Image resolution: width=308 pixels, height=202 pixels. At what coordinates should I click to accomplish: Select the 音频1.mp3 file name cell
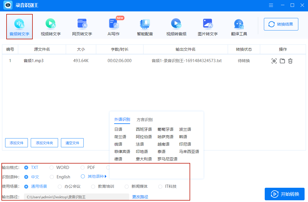[x=34, y=61]
